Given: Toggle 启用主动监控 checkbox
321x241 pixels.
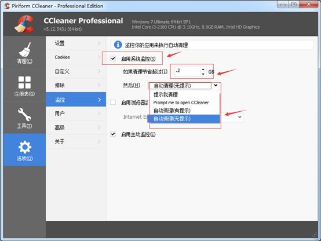Looking at the screenshot, I should (113, 134).
